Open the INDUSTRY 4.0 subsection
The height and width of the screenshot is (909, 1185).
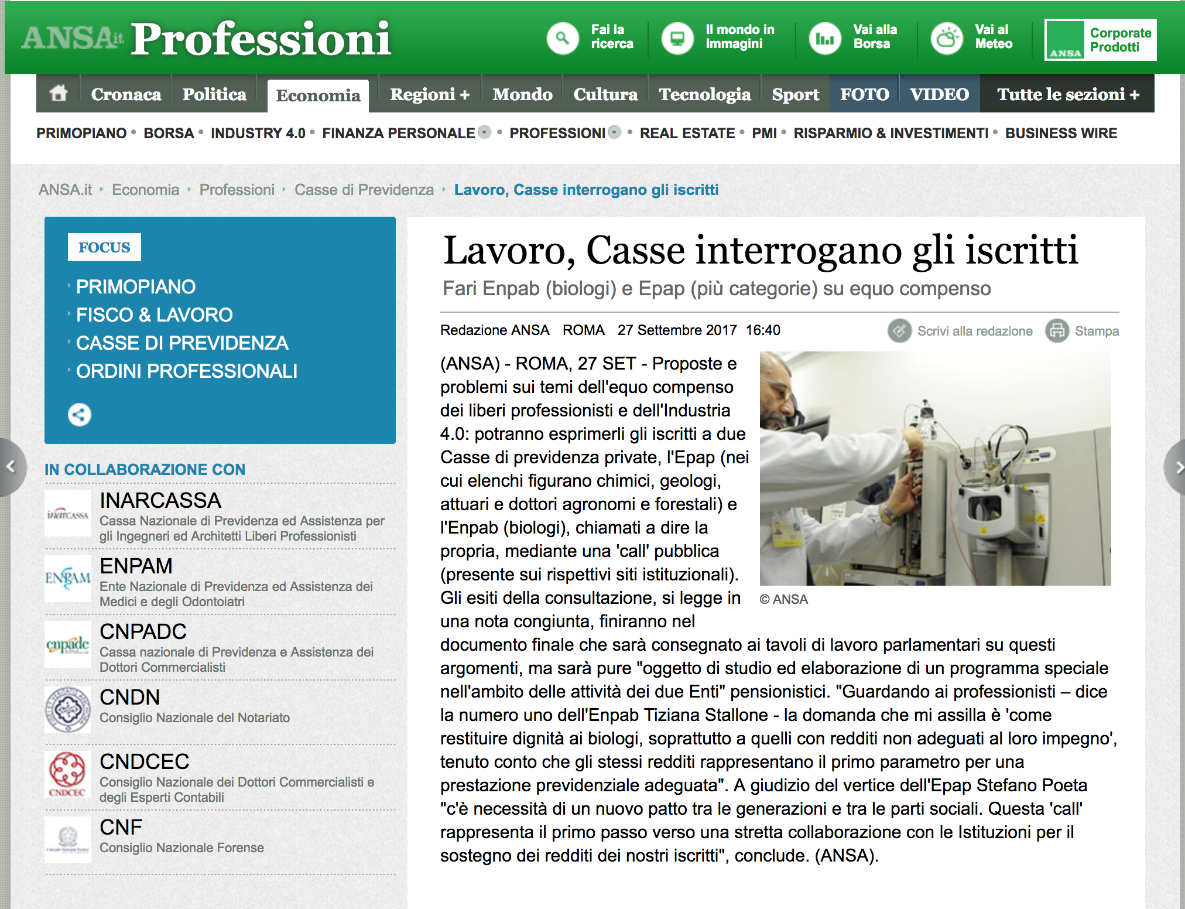click(258, 133)
